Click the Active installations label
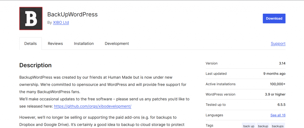Screen dimensions: 304x128 point(221,84)
